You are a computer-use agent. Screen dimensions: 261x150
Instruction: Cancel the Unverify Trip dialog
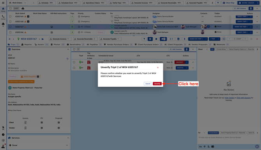[x=148, y=84]
